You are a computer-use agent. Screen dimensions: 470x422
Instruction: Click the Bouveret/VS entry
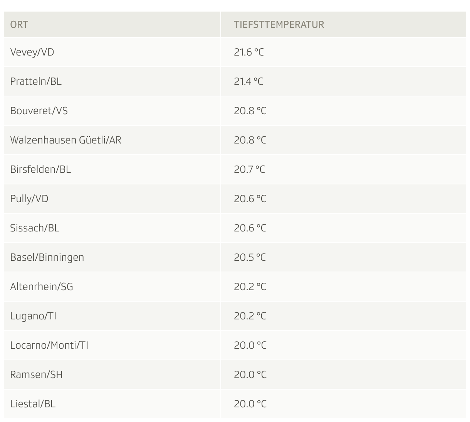tap(39, 111)
